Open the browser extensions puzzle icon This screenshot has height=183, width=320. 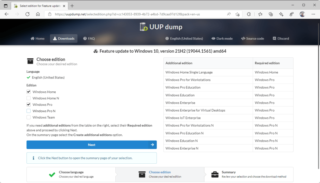(x=249, y=14)
